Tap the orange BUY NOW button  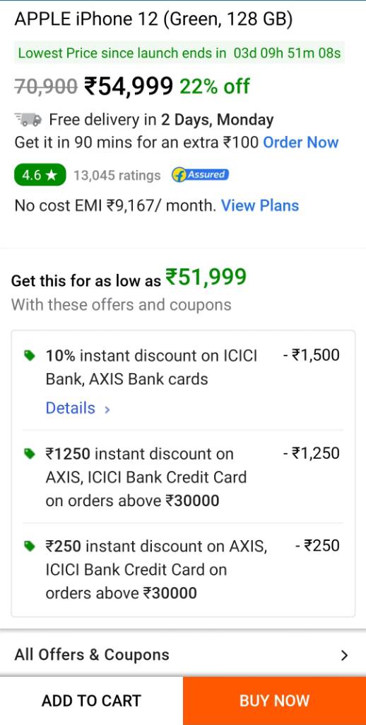click(275, 700)
